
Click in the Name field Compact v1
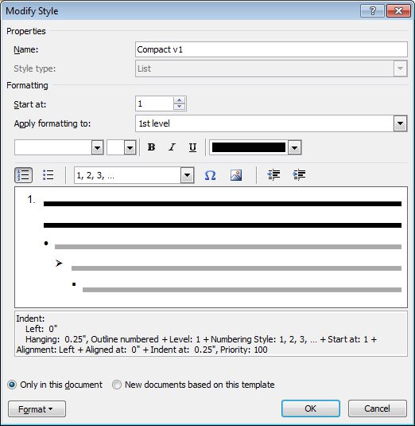click(271, 49)
